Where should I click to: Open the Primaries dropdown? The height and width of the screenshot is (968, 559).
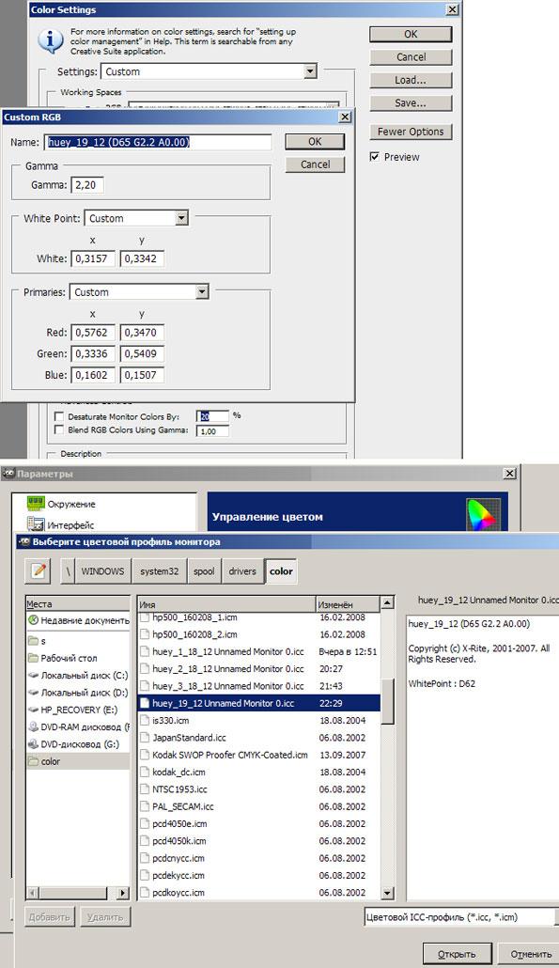139,292
